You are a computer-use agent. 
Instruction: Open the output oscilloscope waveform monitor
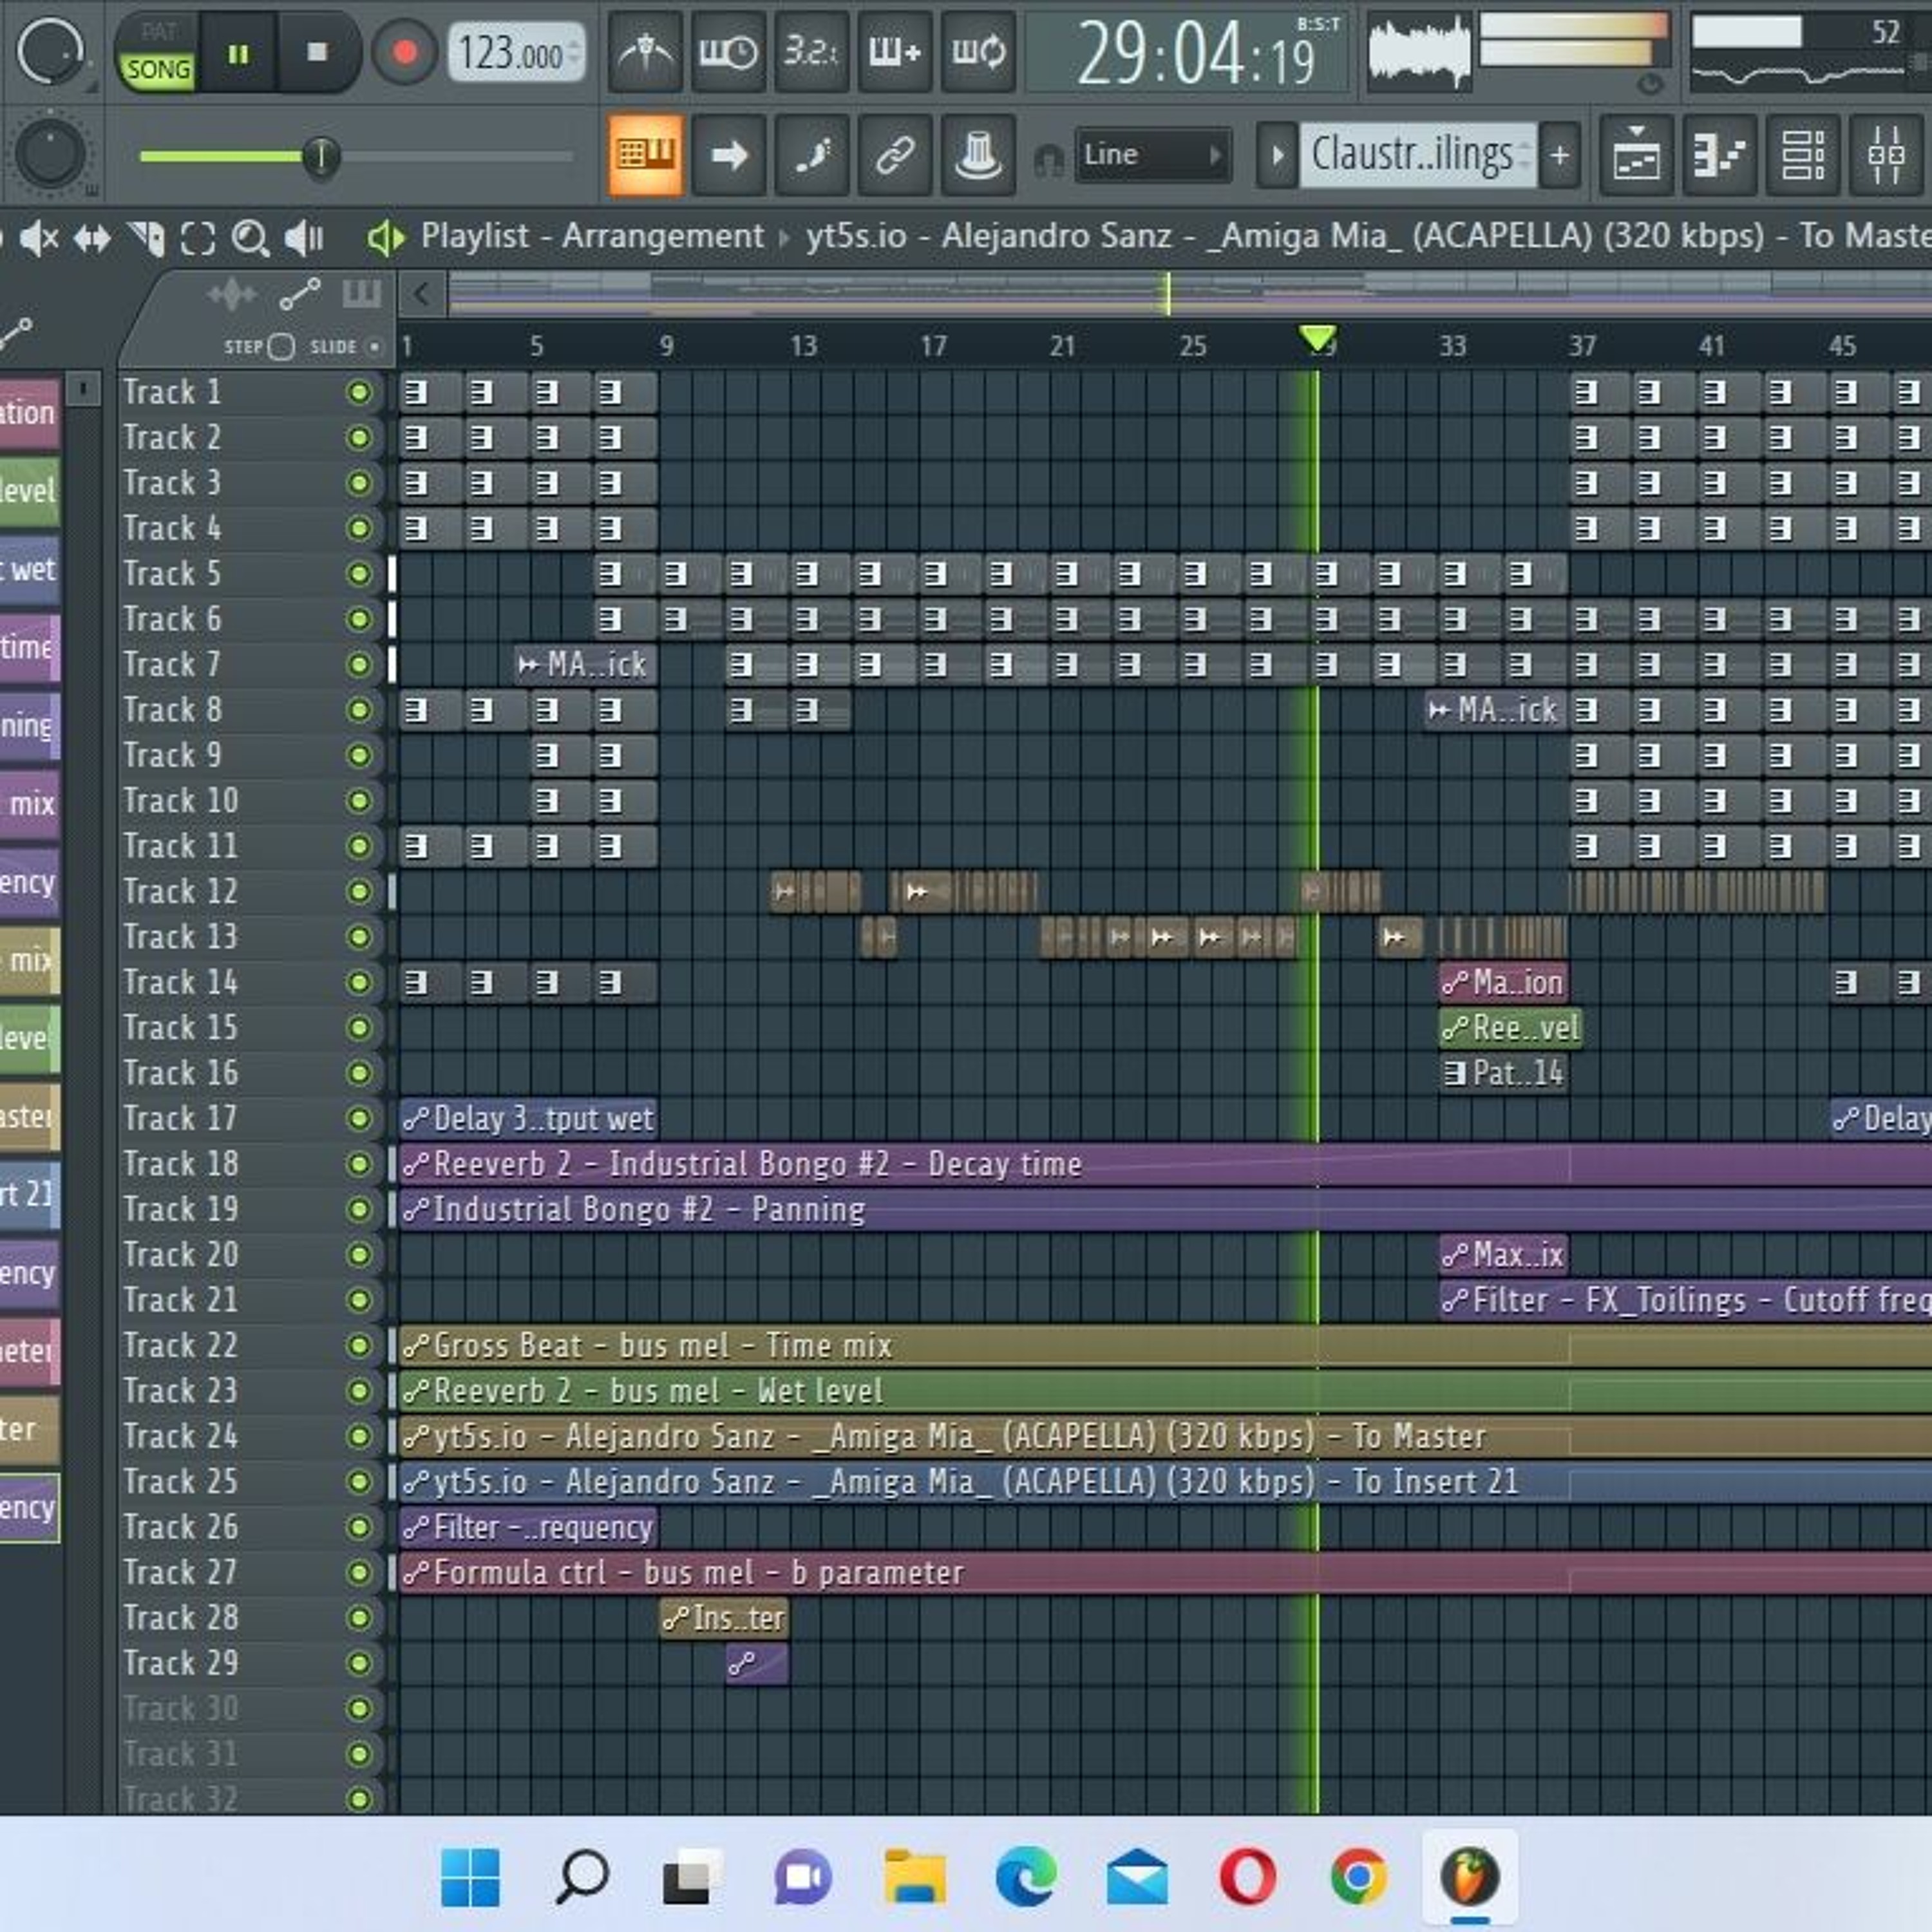click(x=1419, y=54)
